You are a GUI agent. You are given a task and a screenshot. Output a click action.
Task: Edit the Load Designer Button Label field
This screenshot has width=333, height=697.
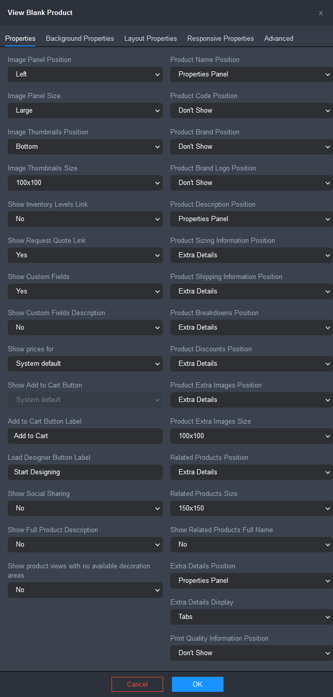tap(85, 472)
